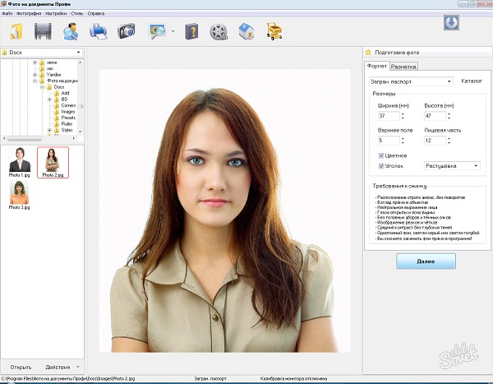The height and width of the screenshot is (384, 493).
Task: Open the Действия dropdown button
Action: [x=62, y=367]
